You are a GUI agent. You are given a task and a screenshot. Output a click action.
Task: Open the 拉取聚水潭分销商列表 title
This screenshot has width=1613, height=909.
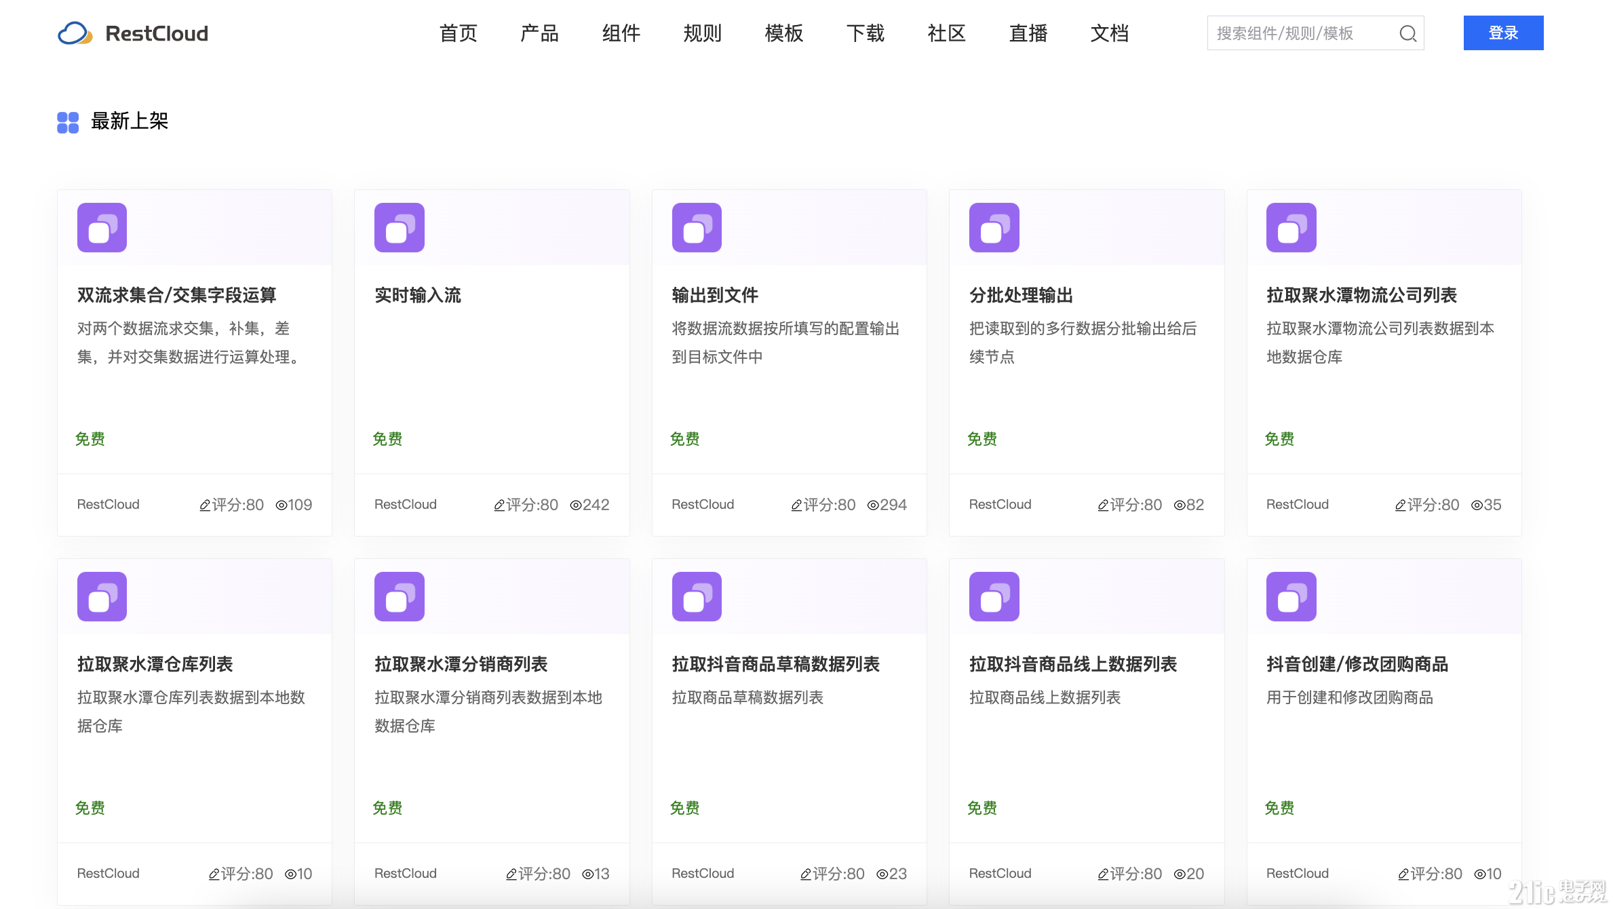(461, 664)
